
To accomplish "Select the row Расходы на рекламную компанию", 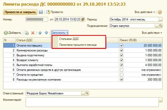I will [83, 79].
